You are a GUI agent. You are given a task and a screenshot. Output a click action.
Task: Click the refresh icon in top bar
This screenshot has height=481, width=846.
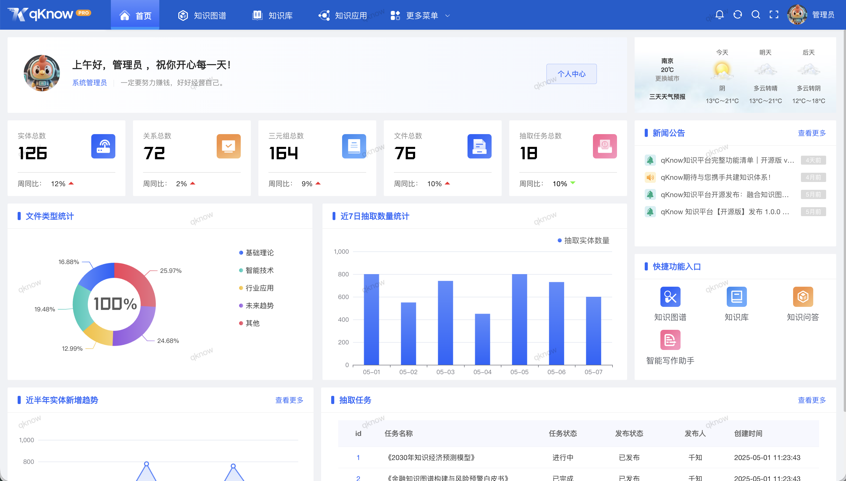point(737,15)
